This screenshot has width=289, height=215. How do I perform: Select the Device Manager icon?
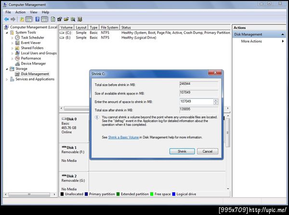(17, 64)
